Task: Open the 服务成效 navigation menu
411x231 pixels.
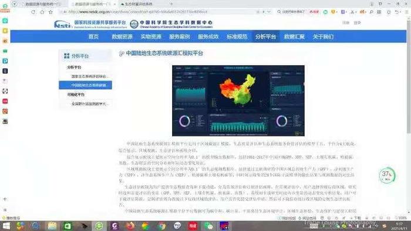Action: tap(208, 36)
